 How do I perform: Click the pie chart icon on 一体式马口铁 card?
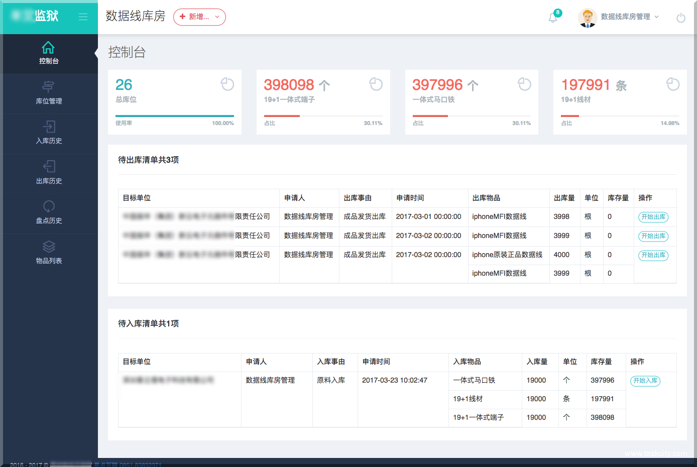click(x=524, y=84)
